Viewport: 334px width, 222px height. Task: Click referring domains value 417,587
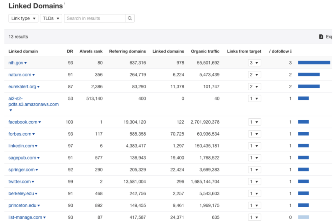coord(138,217)
